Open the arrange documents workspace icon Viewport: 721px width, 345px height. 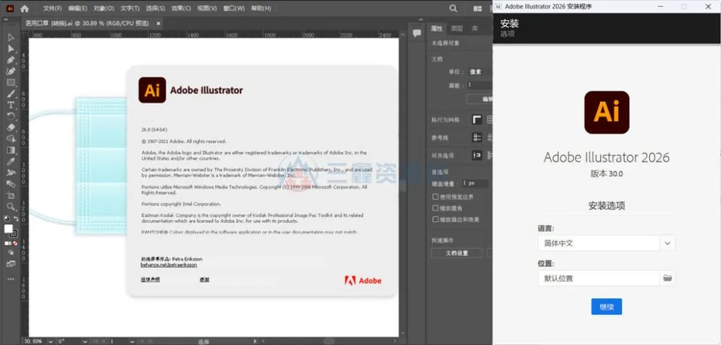[478, 8]
